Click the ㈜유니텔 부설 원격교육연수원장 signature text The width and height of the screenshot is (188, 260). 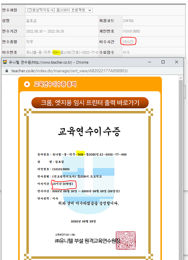pos(87,241)
